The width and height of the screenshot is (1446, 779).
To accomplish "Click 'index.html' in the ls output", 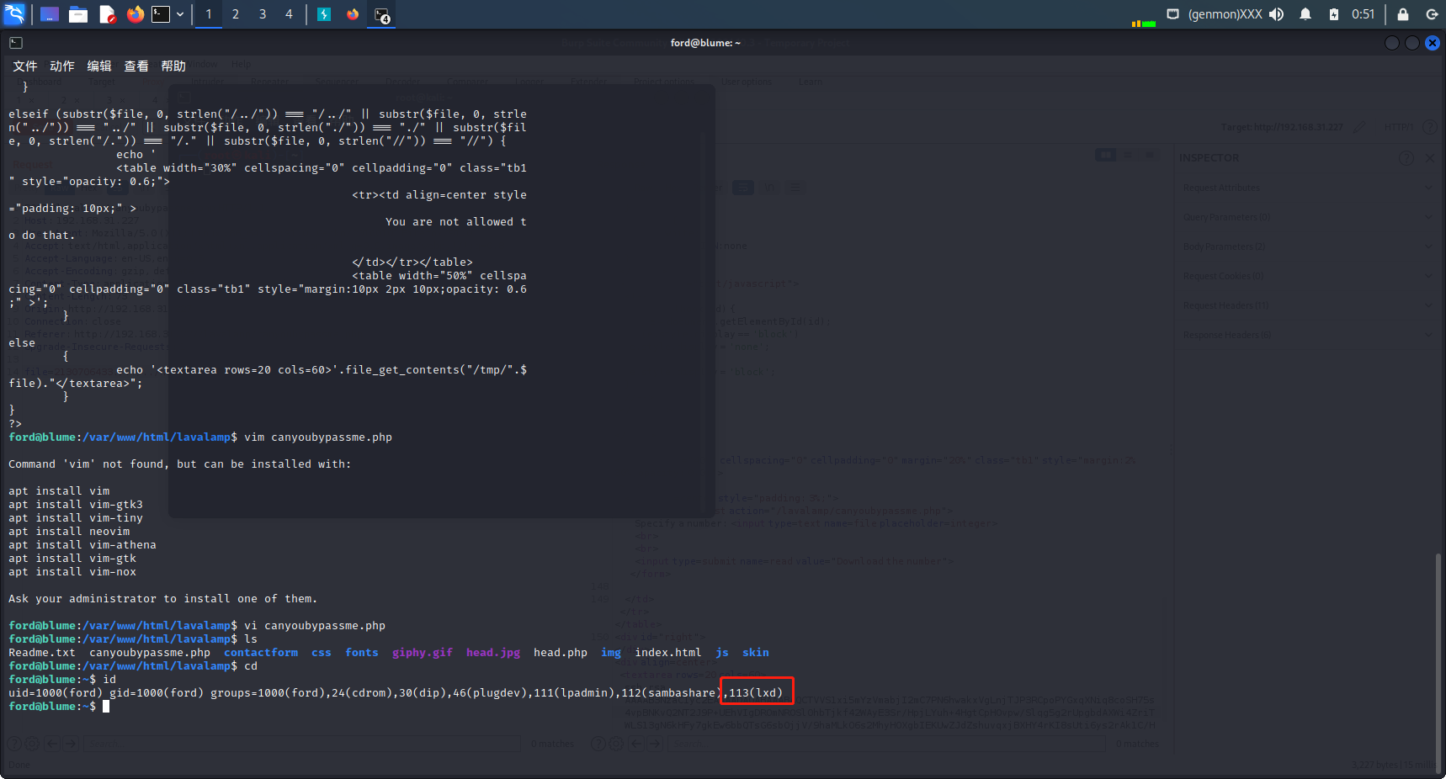I will 668,653.
